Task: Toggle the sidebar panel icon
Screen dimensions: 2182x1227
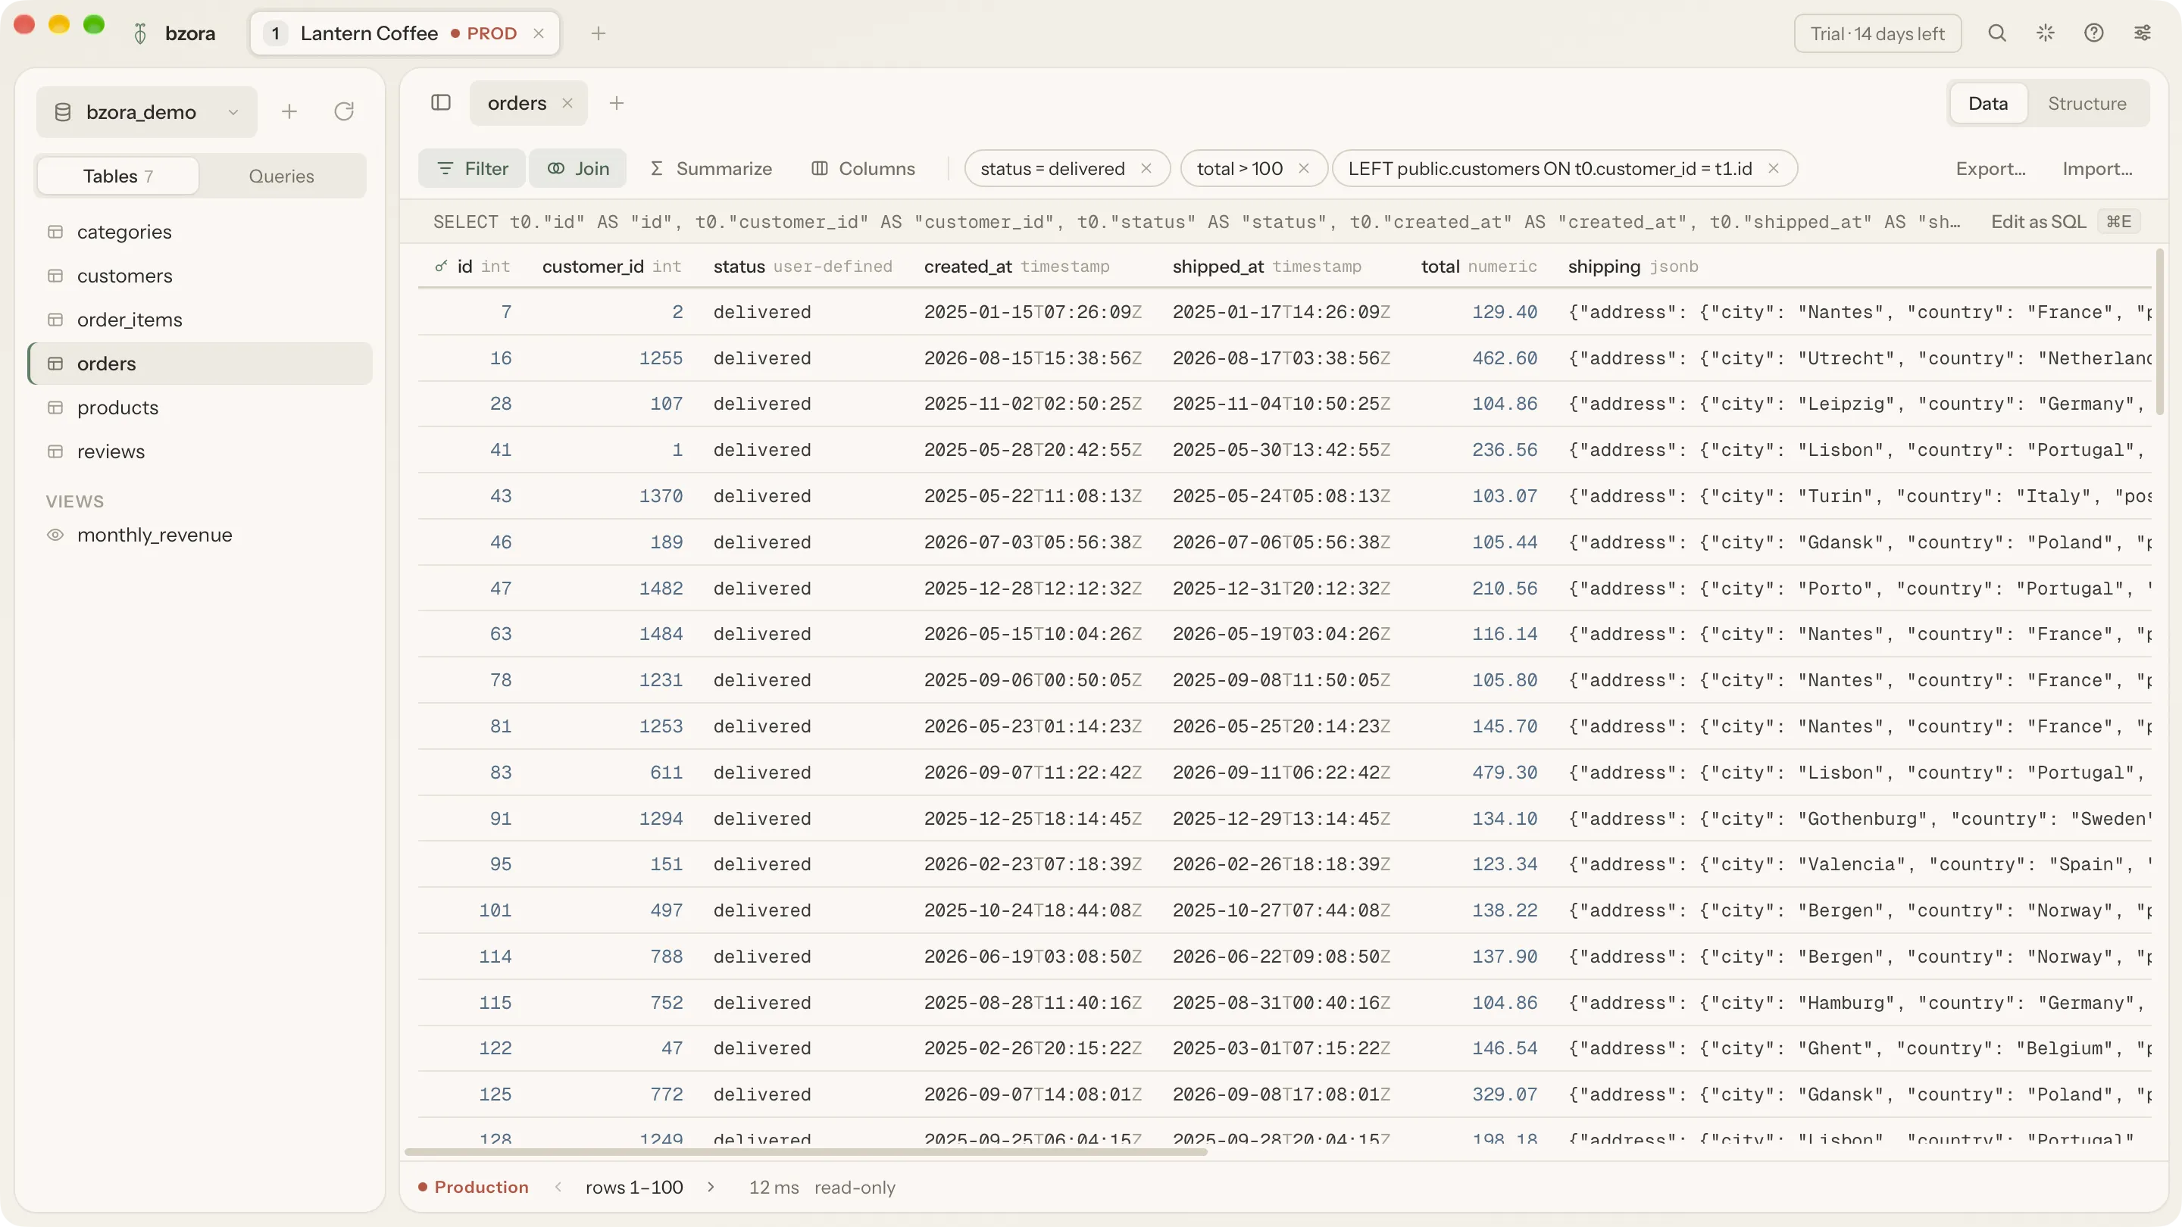Action: [x=440, y=102]
